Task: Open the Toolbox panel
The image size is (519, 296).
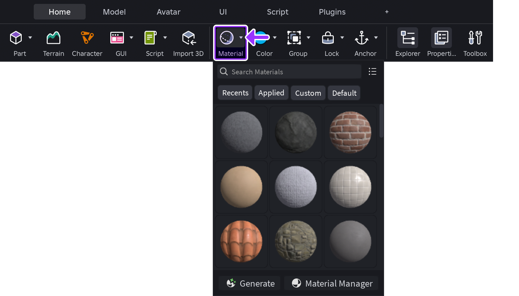Action: (x=475, y=38)
